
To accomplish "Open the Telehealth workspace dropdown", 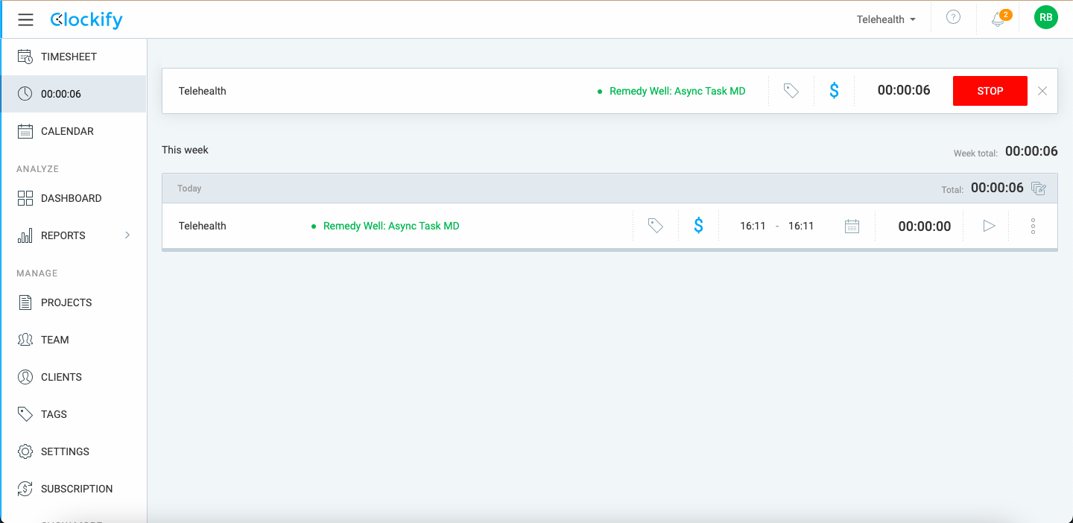I will coord(886,20).
